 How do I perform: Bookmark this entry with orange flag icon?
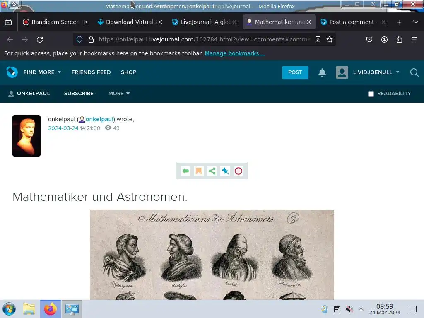point(199,171)
